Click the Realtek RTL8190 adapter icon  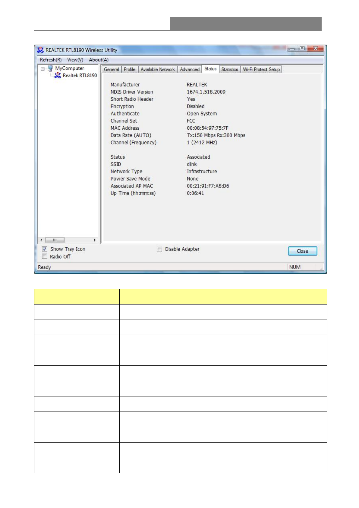click(x=58, y=75)
